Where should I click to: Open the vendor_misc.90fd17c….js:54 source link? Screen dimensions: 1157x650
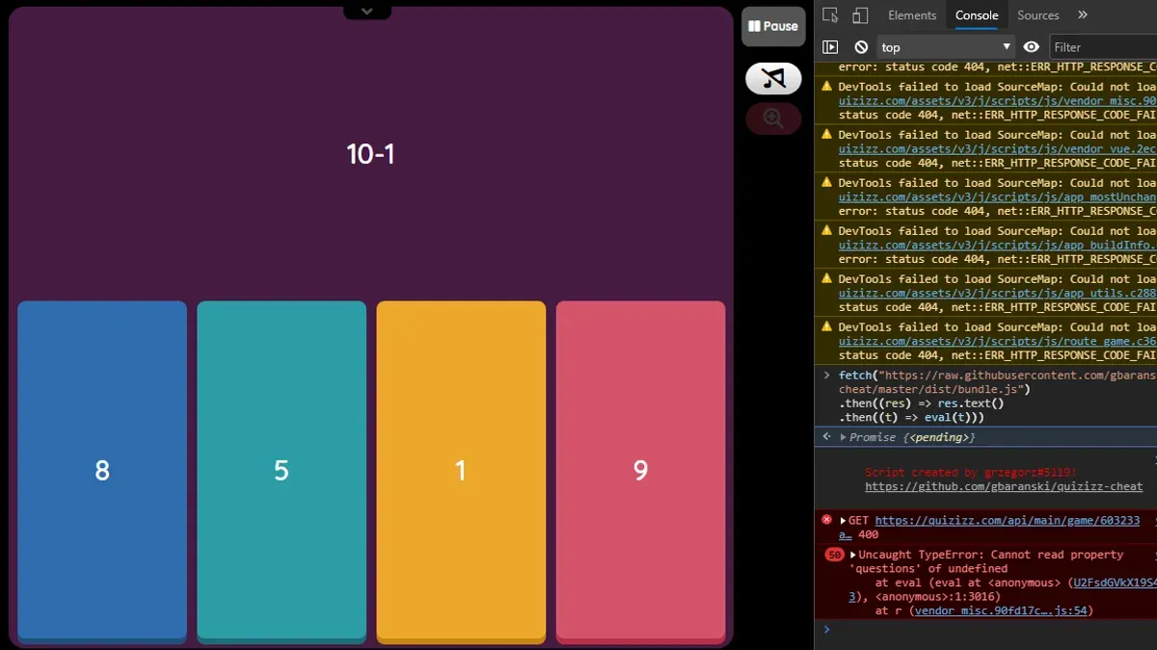pyautogui.click(x=1001, y=611)
